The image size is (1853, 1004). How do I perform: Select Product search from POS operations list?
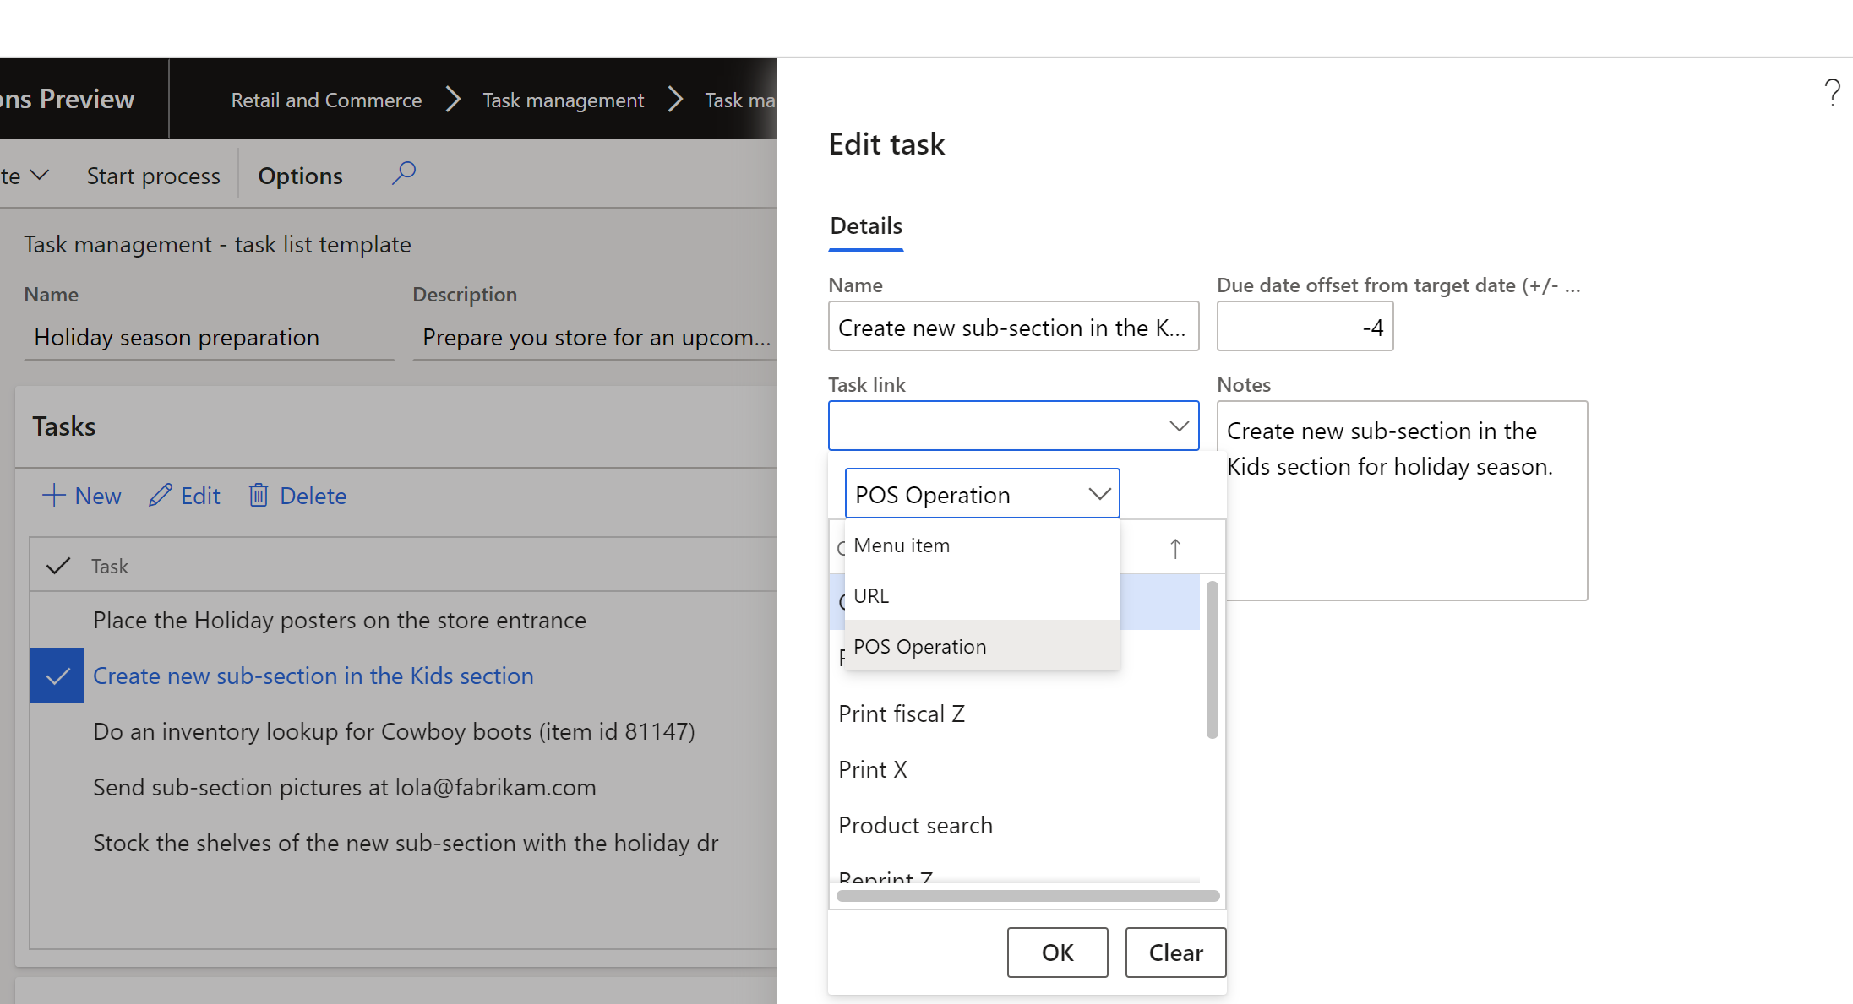click(x=914, y=823)
